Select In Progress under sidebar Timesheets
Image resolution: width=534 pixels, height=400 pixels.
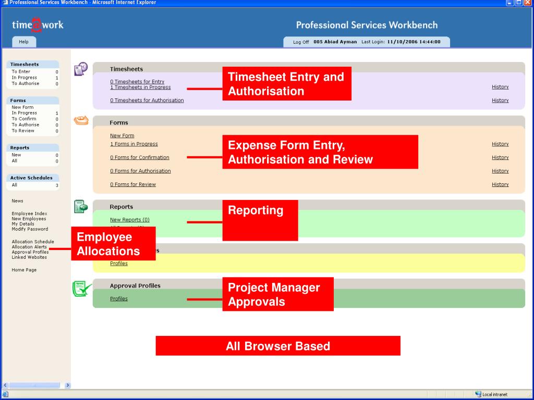24,78
